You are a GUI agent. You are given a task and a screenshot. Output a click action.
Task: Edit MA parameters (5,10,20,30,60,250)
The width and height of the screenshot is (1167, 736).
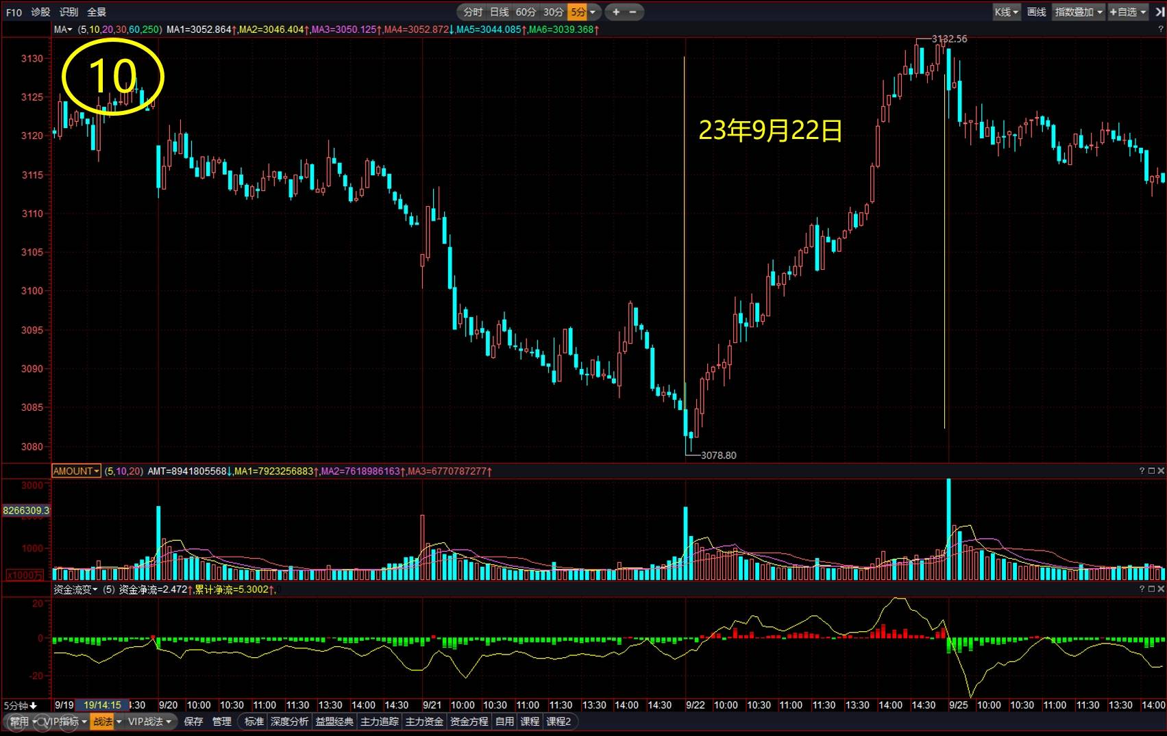[x=119, y=29]
